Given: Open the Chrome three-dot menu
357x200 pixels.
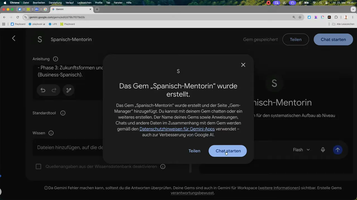Looking at the screenshot, I should coord(353,17).
